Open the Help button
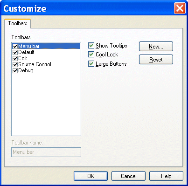The height and width of the screenshot is (186, 188). click(x=166, y=176)
